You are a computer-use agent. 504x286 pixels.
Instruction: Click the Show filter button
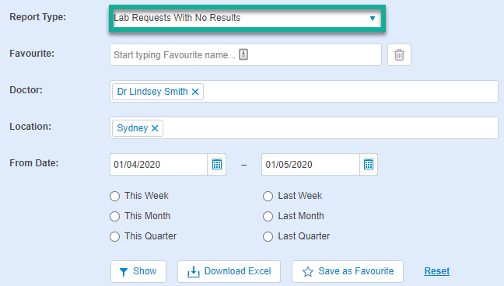[138, 271]
